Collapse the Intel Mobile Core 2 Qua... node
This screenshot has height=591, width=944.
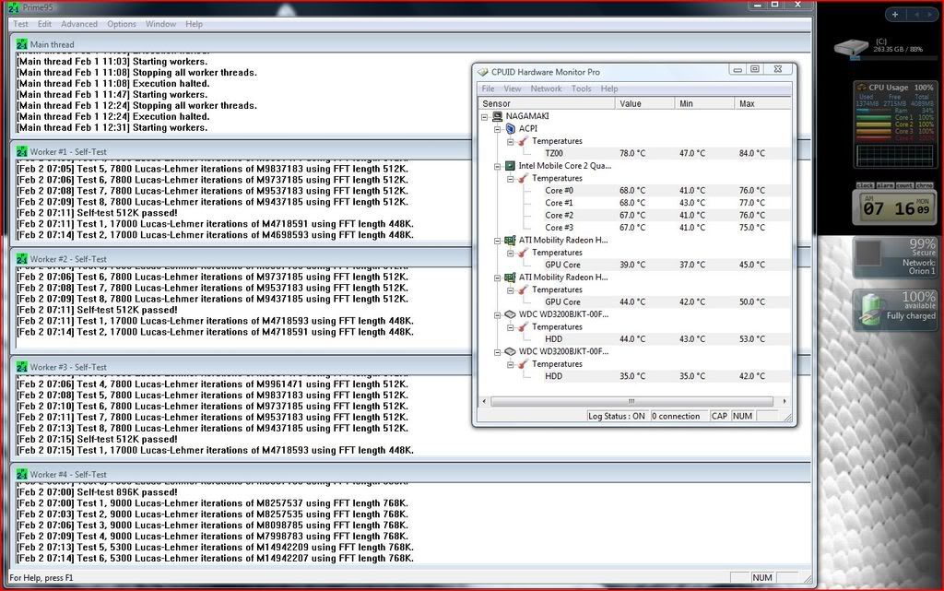pyautogui.click(x=497, y=166)
